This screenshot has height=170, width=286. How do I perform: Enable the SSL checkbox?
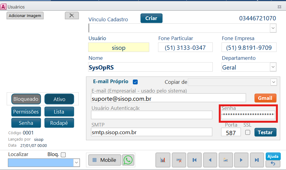coord(248,132)
